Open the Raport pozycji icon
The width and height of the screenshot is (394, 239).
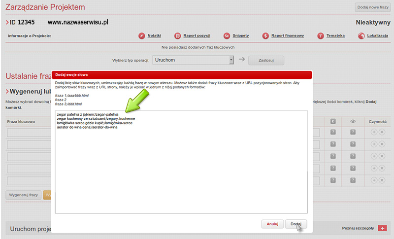[x=178, y=36]
